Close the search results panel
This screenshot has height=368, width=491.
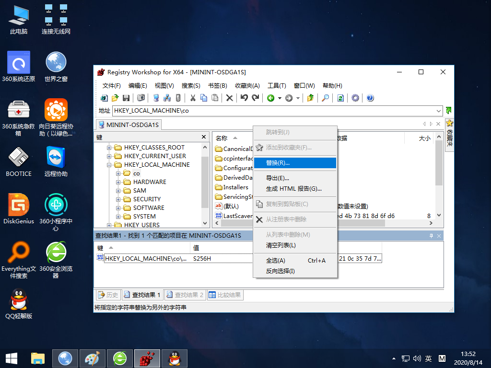(439, 236)
